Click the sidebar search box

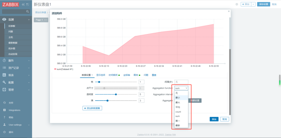pyautogui.click(x=16, y=11)
